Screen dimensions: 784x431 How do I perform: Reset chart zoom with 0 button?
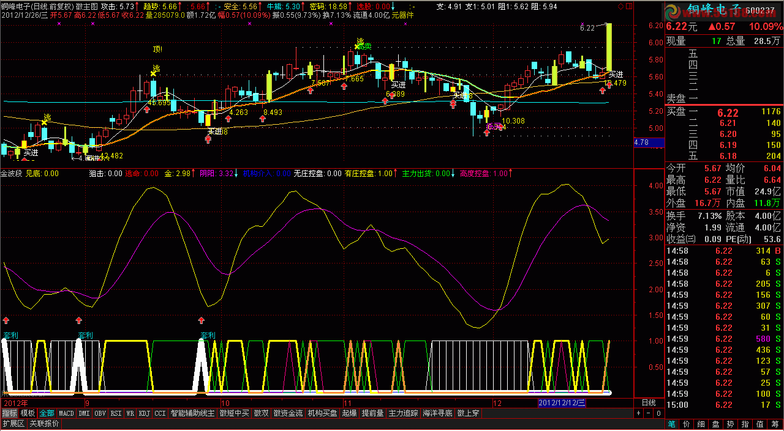coord(658,413)
